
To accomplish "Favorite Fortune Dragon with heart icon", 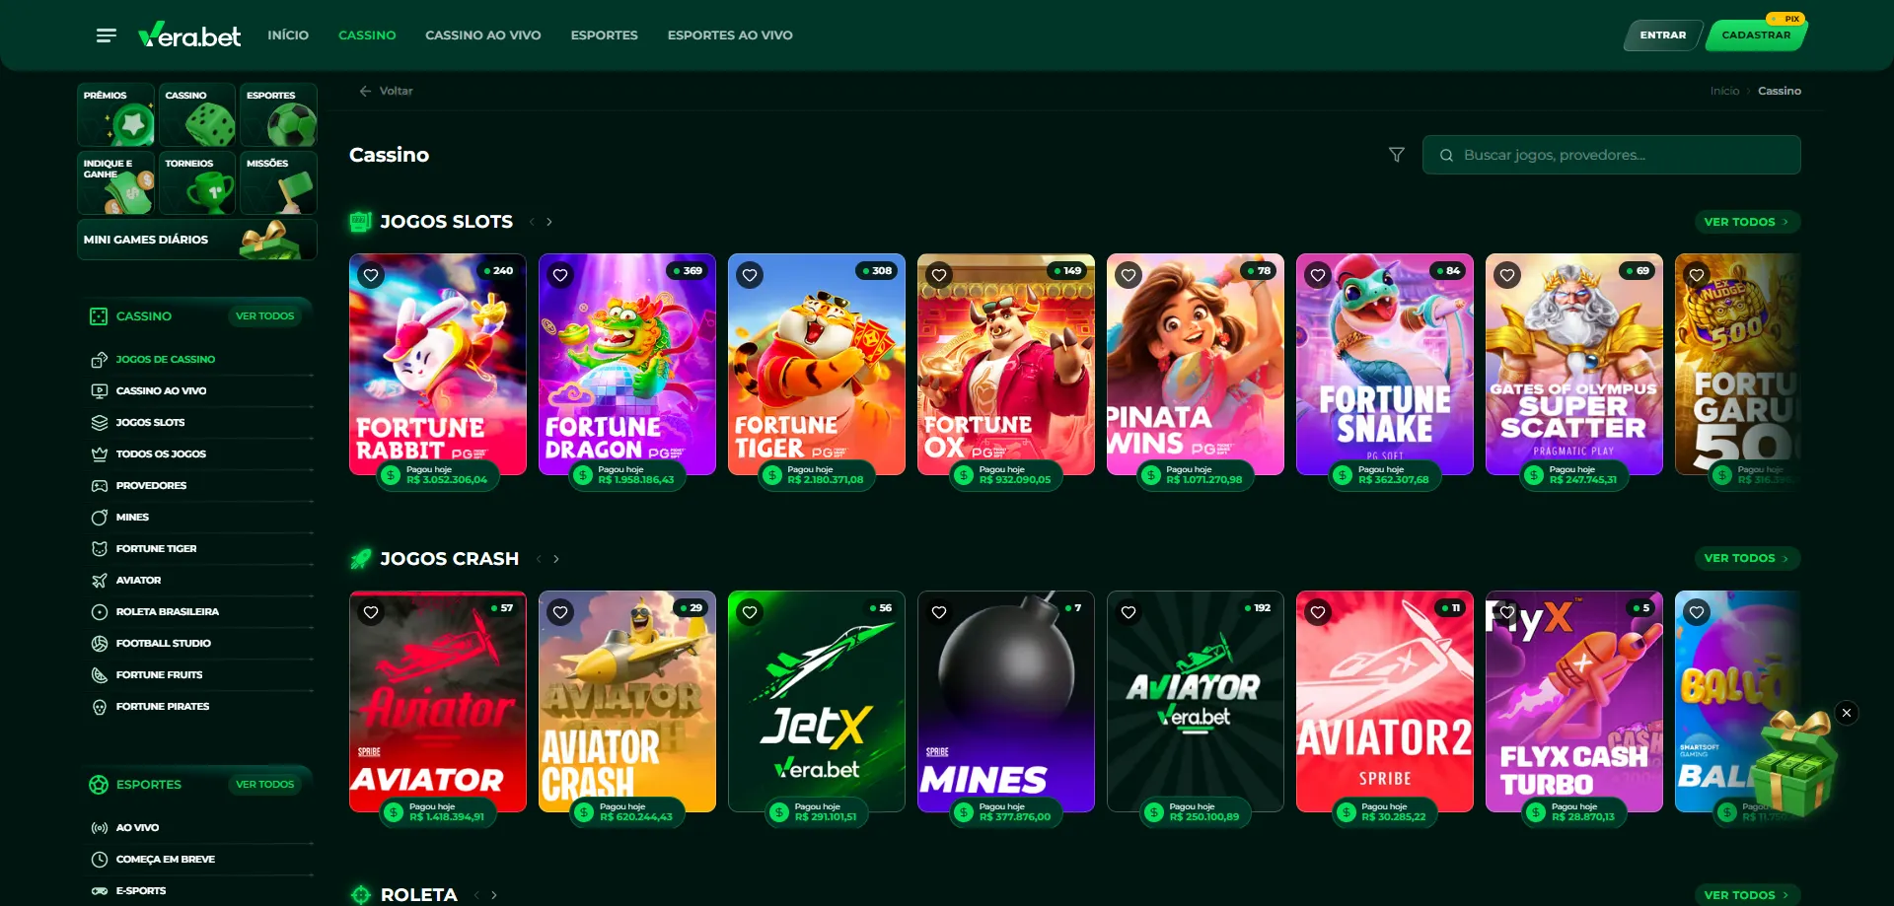I will pos(560,276).
